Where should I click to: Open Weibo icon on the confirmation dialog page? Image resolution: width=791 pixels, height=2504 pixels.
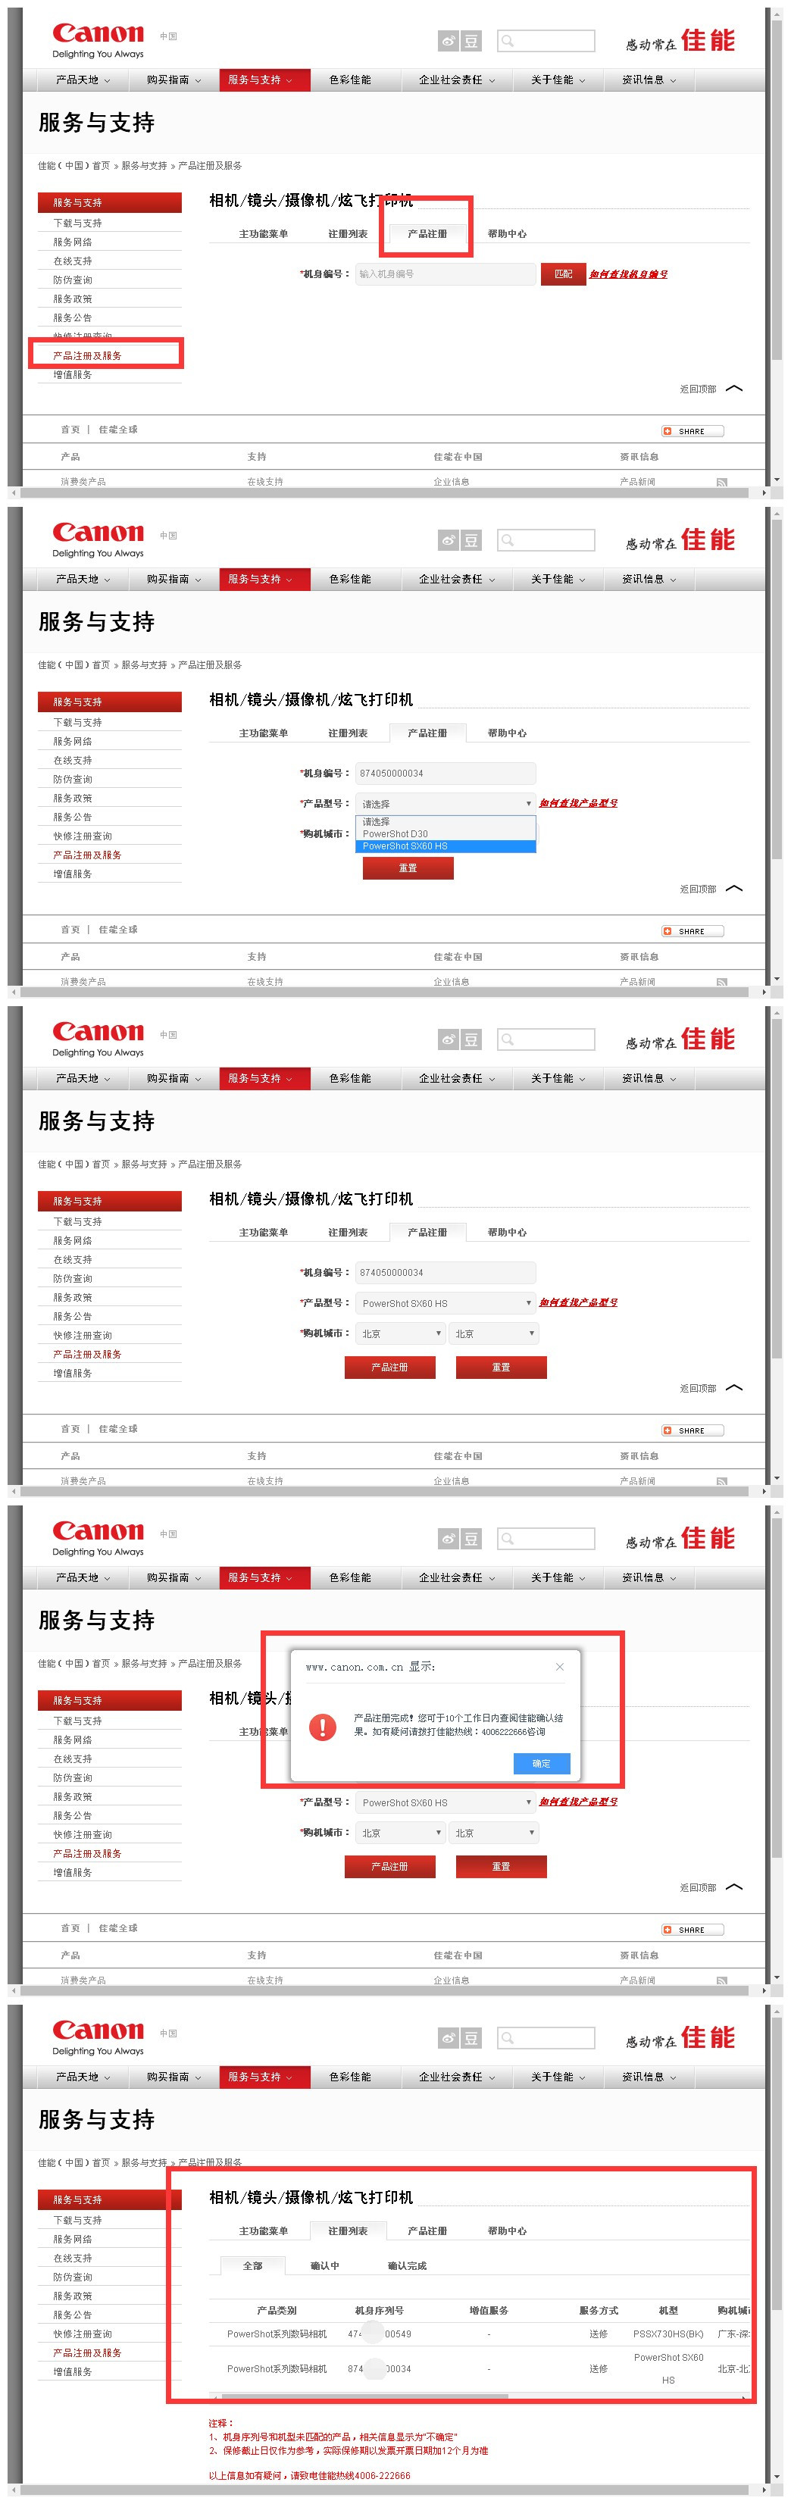click(x=448, y=1539)
